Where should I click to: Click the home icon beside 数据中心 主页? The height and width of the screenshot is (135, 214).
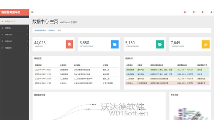click(x=3, y=21)
